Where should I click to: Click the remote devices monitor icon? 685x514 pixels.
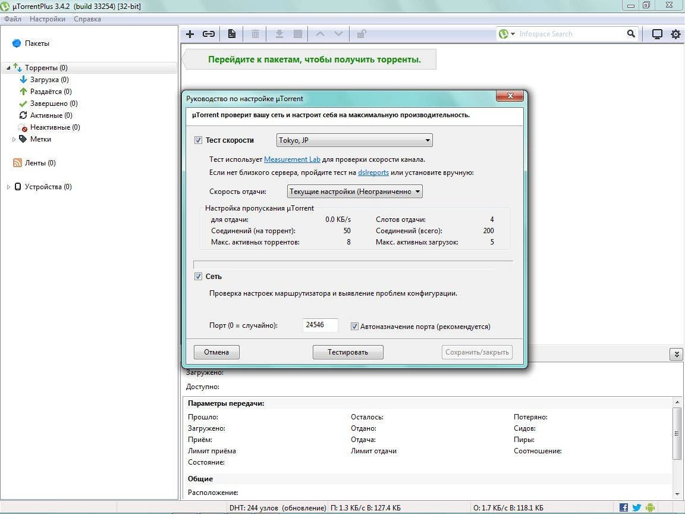point(657,34)
